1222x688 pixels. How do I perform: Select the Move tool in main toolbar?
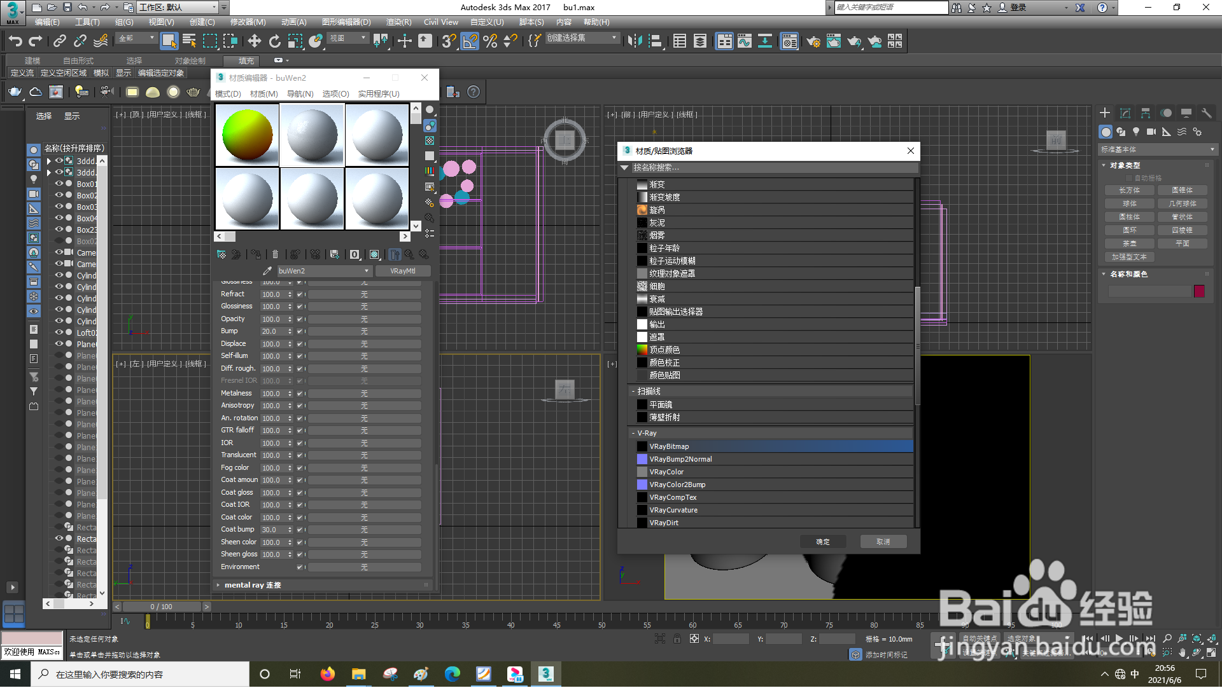(254, 41)
